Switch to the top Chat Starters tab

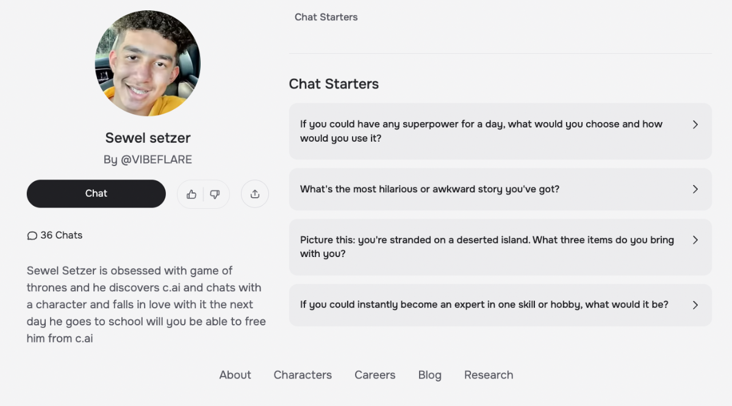[x=326, y=17]
